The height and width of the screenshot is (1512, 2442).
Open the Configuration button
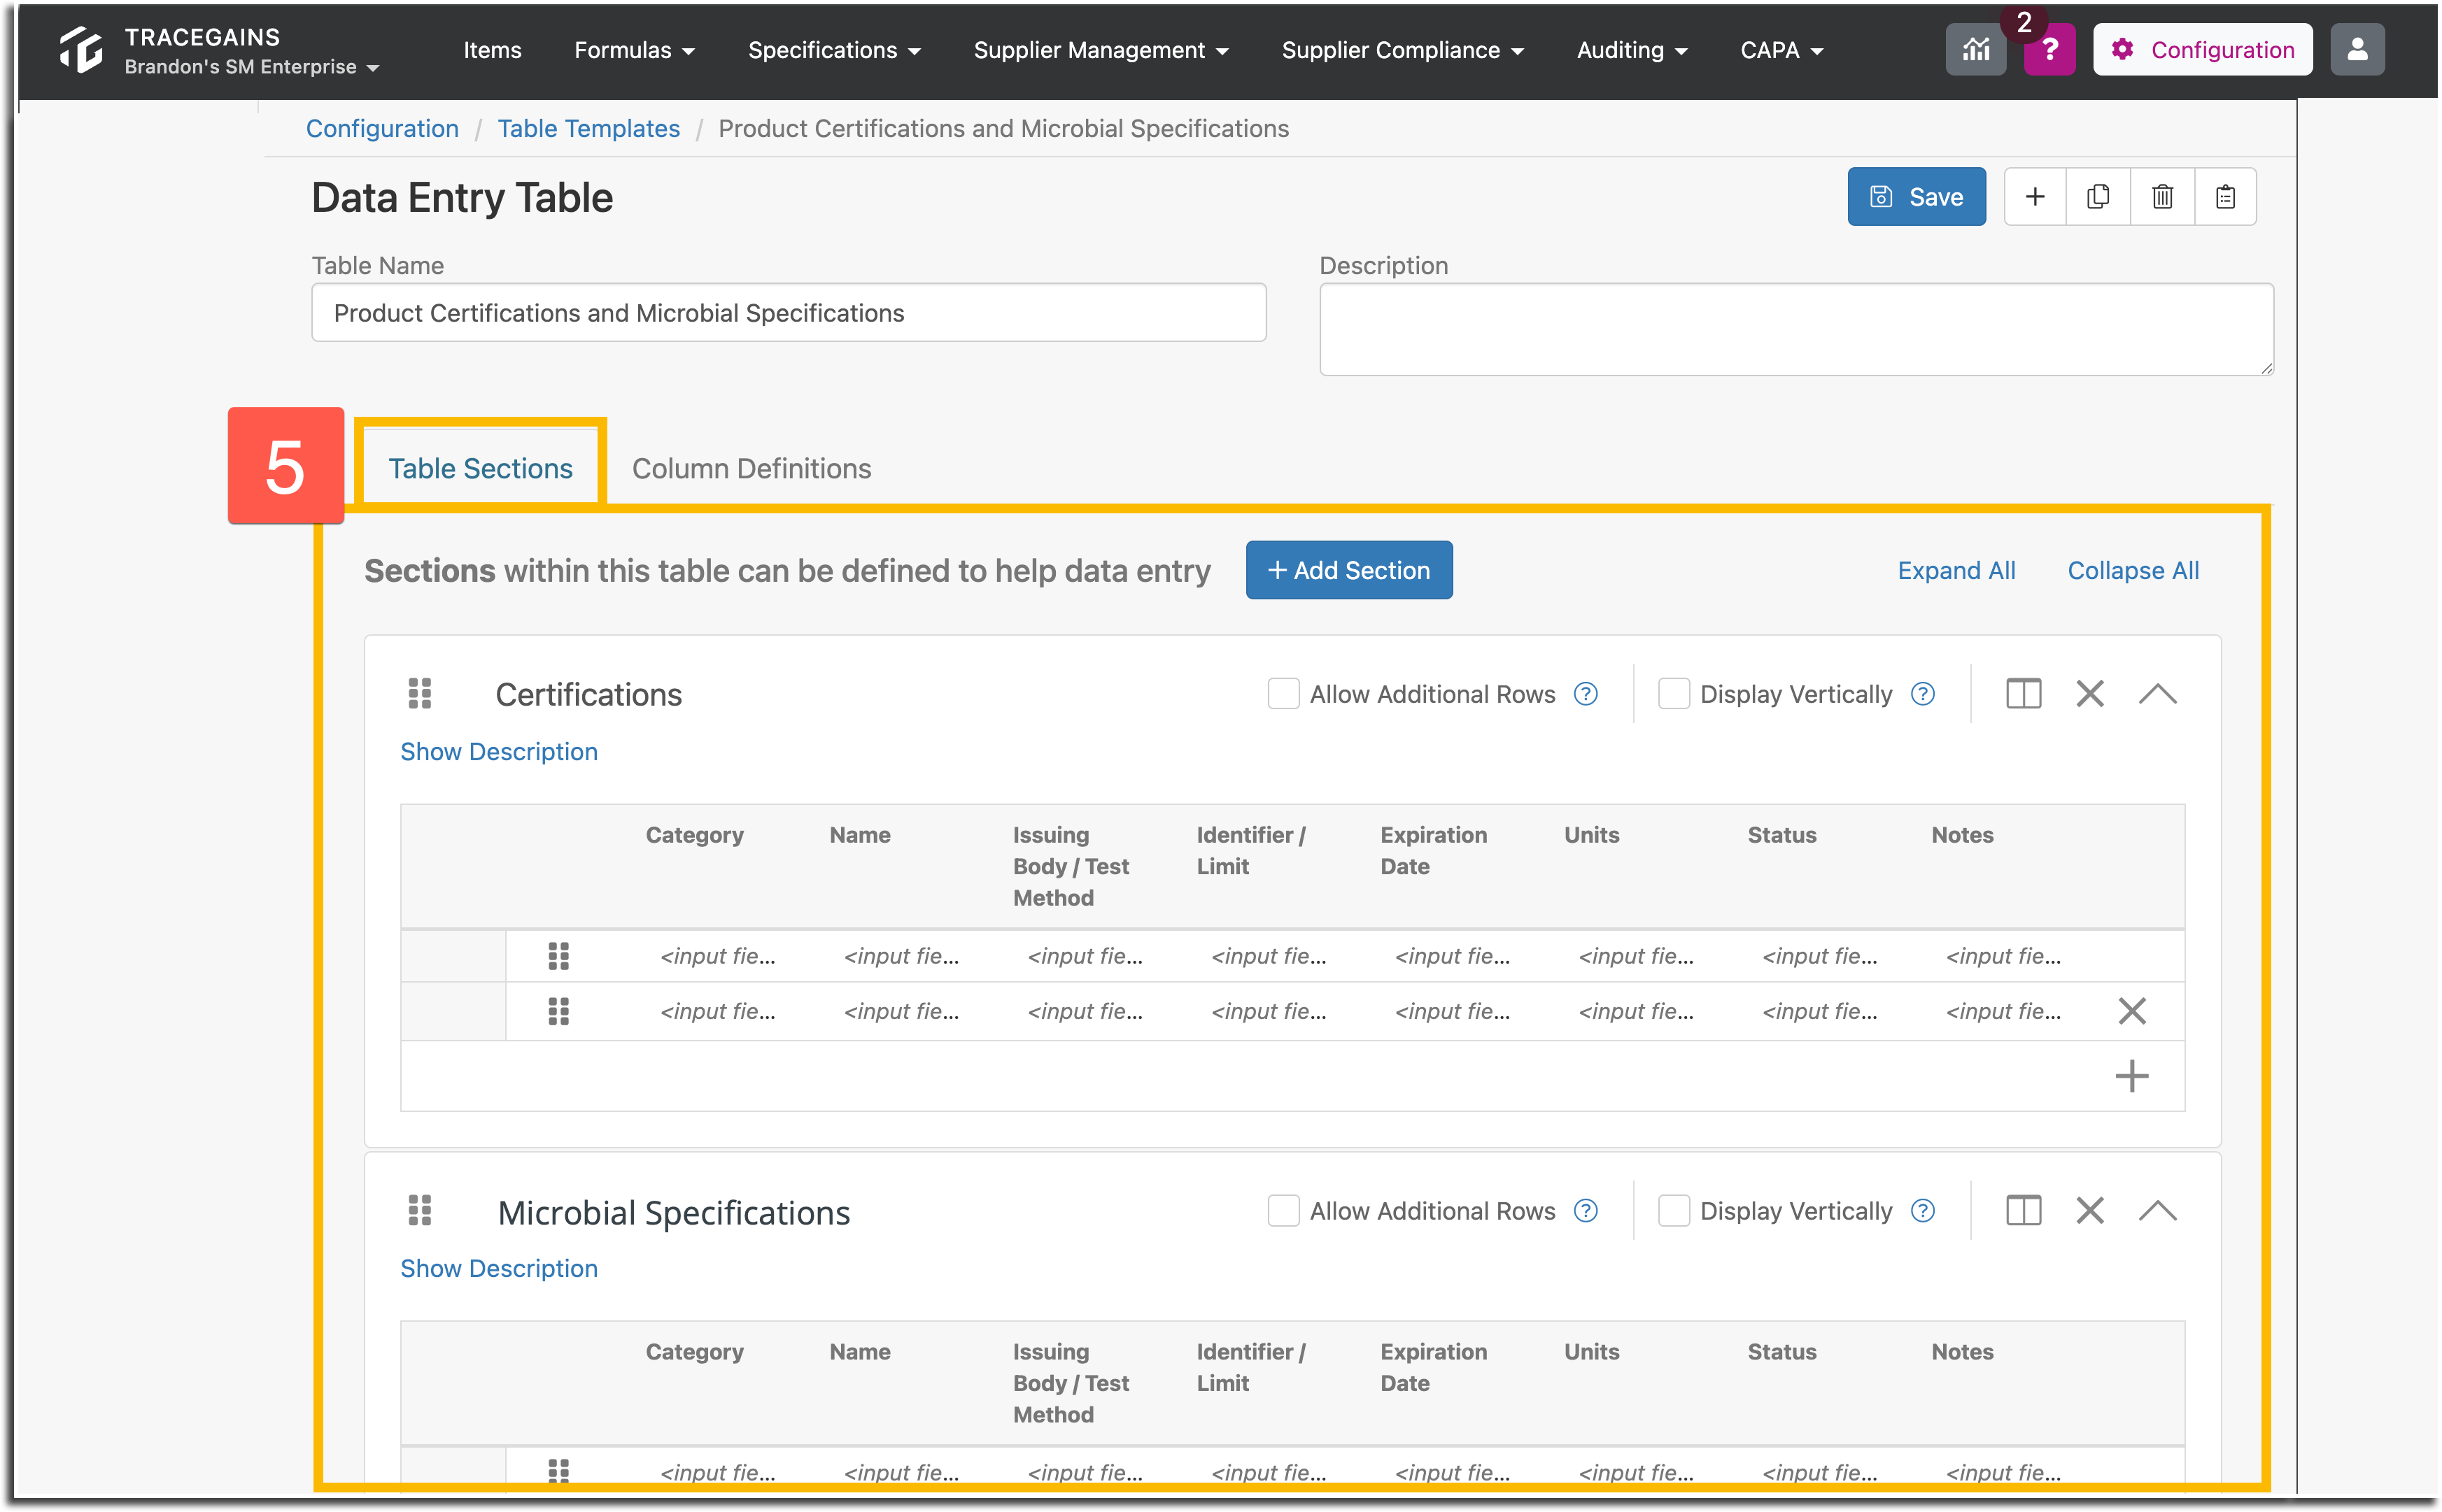2202,50
